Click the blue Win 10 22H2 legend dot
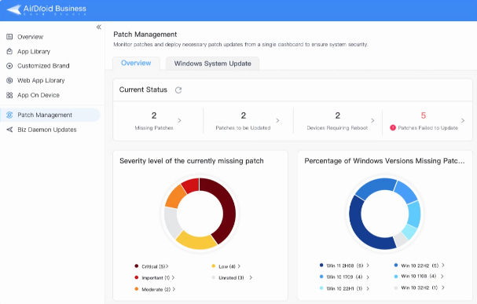 click(396, 265)
